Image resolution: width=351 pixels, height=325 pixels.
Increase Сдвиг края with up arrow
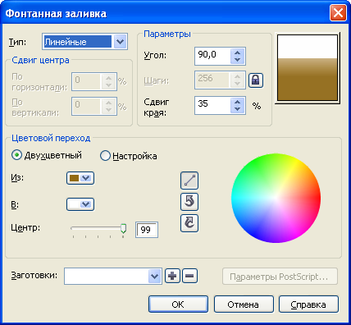(x=237, y=102)
